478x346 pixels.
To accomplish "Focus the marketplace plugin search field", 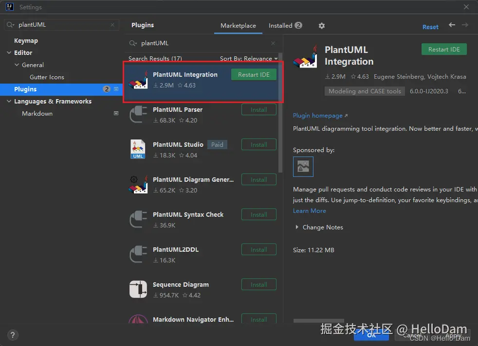I will 204,43.
